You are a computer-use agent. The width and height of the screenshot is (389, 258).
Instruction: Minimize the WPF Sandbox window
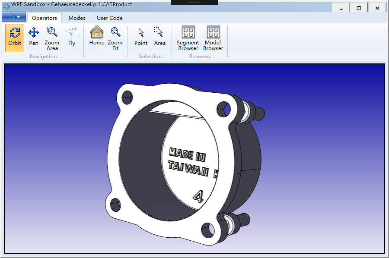click(341, 8)
